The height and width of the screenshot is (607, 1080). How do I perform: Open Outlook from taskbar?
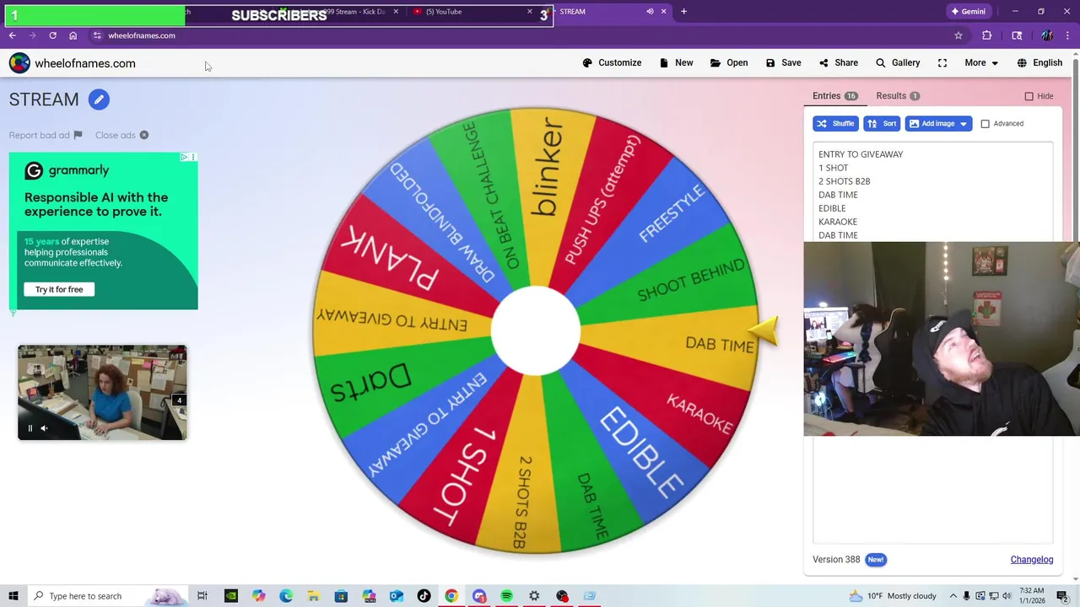coord(396,596)
